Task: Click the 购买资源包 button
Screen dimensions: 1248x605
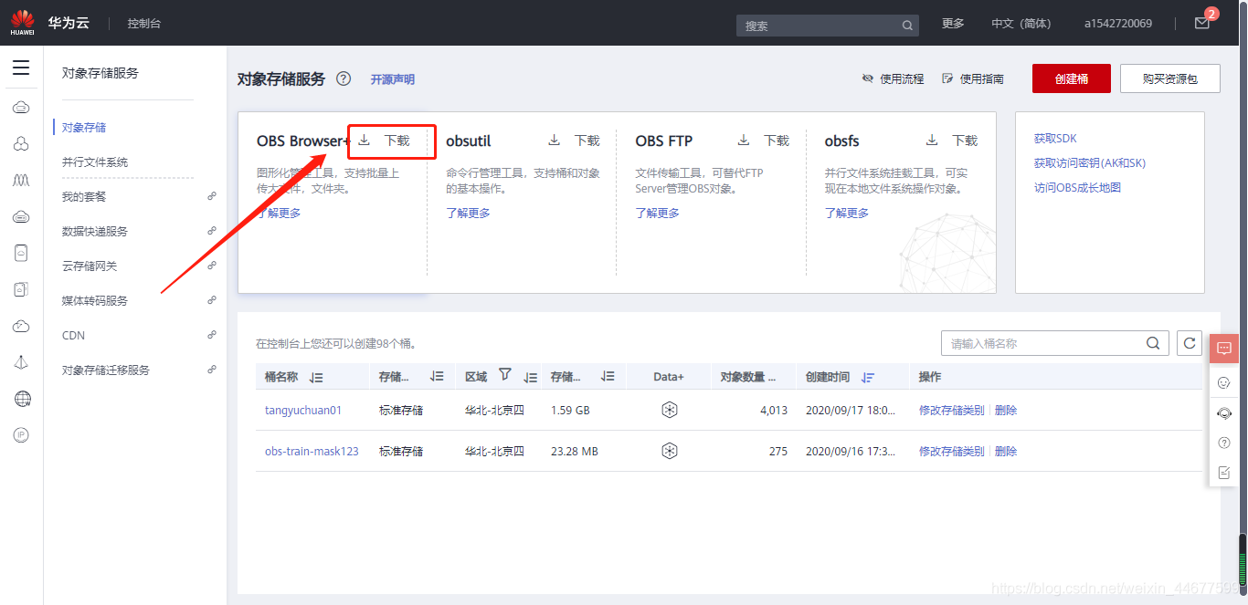Action: pos(1170,78)
